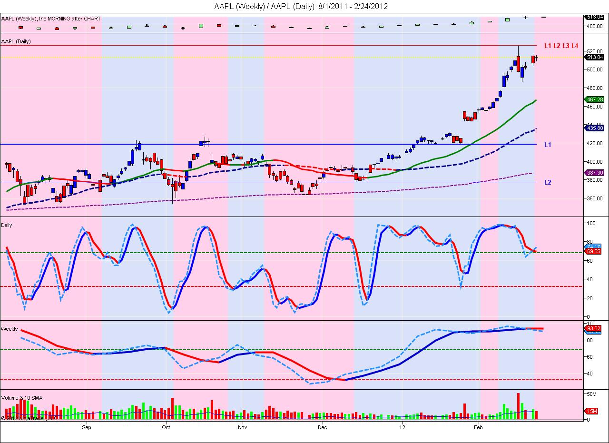Select the 'Sep' label on the time axis
Image resolution: width=609 pixels, height=443 pixels.
pos(87,428)
